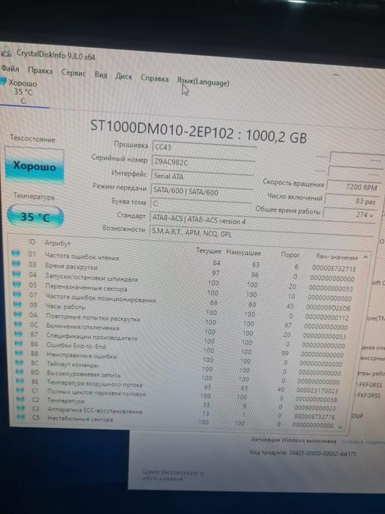Click the serial number field Z9AC982C

coord(203,162)
